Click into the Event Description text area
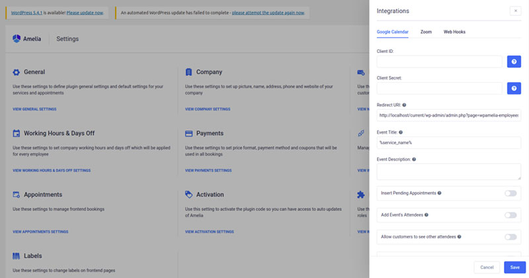This screenshot has width=529, height=278. click(x=448, y=171)
